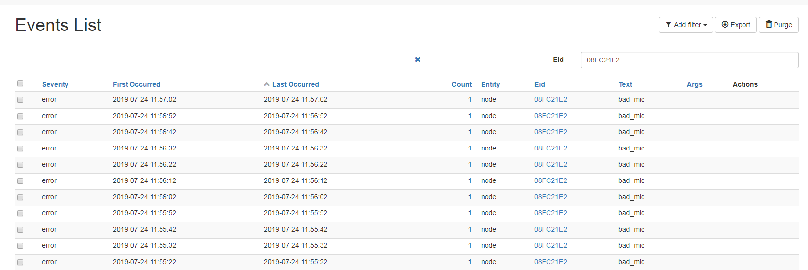The width and height of the screenshot is (808, 270).
Task: Sort by Entity column header
Action: tap(490, 84)
